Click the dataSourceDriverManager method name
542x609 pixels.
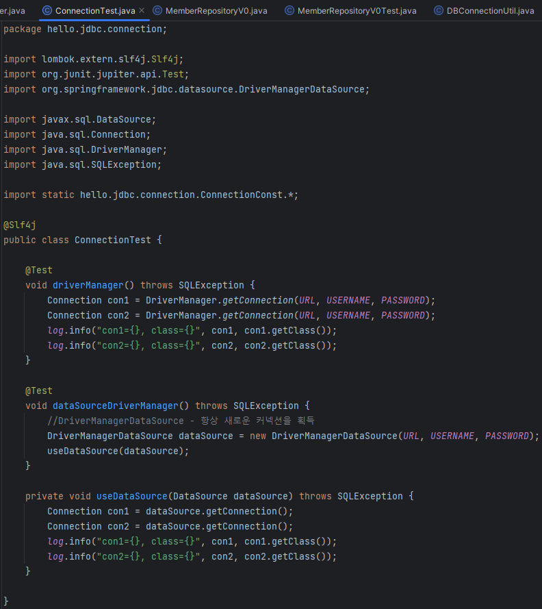[116, 406]
